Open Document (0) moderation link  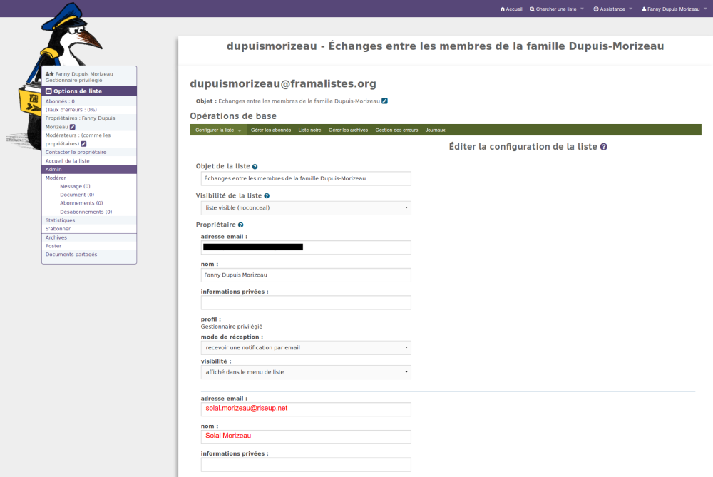(77, 195)
